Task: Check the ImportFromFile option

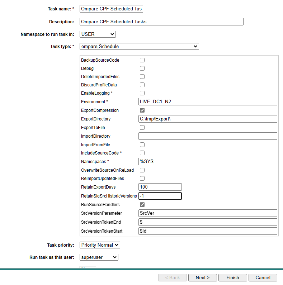Action: [142, 145]
